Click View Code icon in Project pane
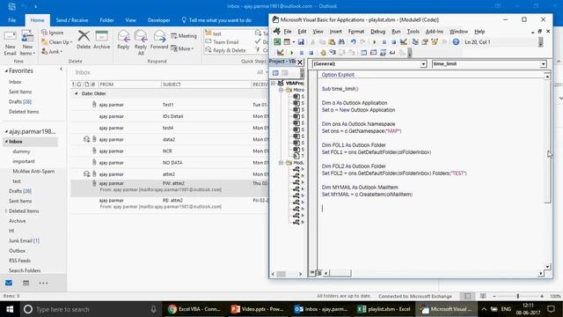The width and height of the screenshot is (563, 317). 275,73
